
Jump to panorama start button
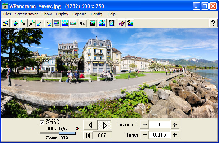[88, 135]
